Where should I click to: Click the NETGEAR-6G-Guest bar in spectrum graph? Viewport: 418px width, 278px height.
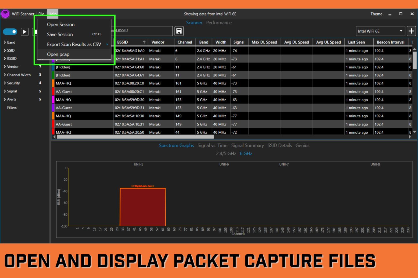point(143,207)
